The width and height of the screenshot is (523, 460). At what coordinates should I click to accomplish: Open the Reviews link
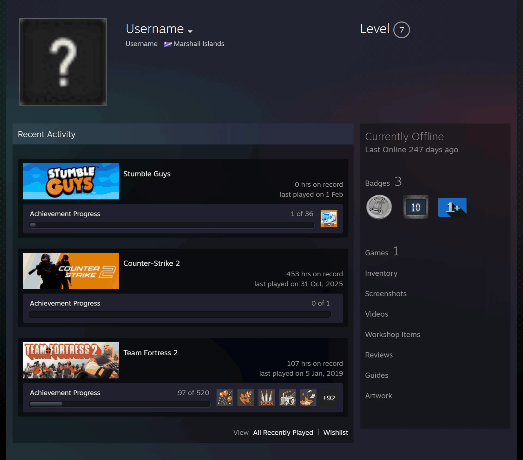(379, 355)
